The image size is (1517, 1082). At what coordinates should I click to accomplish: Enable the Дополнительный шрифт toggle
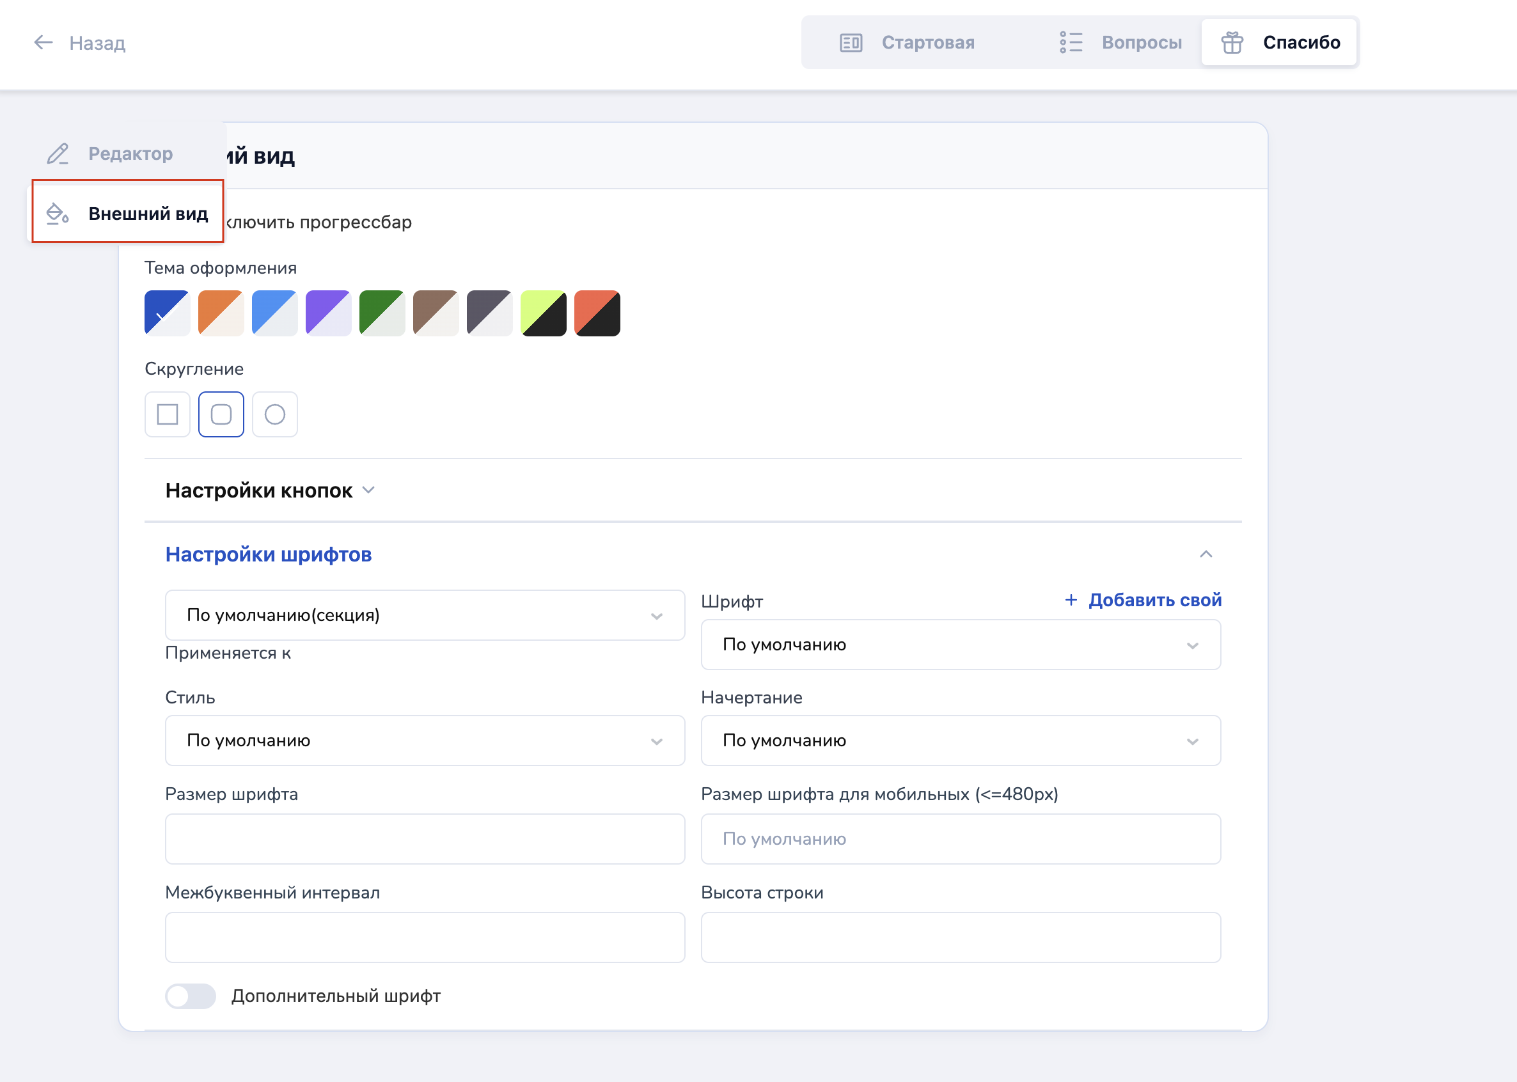click(191, 996)
